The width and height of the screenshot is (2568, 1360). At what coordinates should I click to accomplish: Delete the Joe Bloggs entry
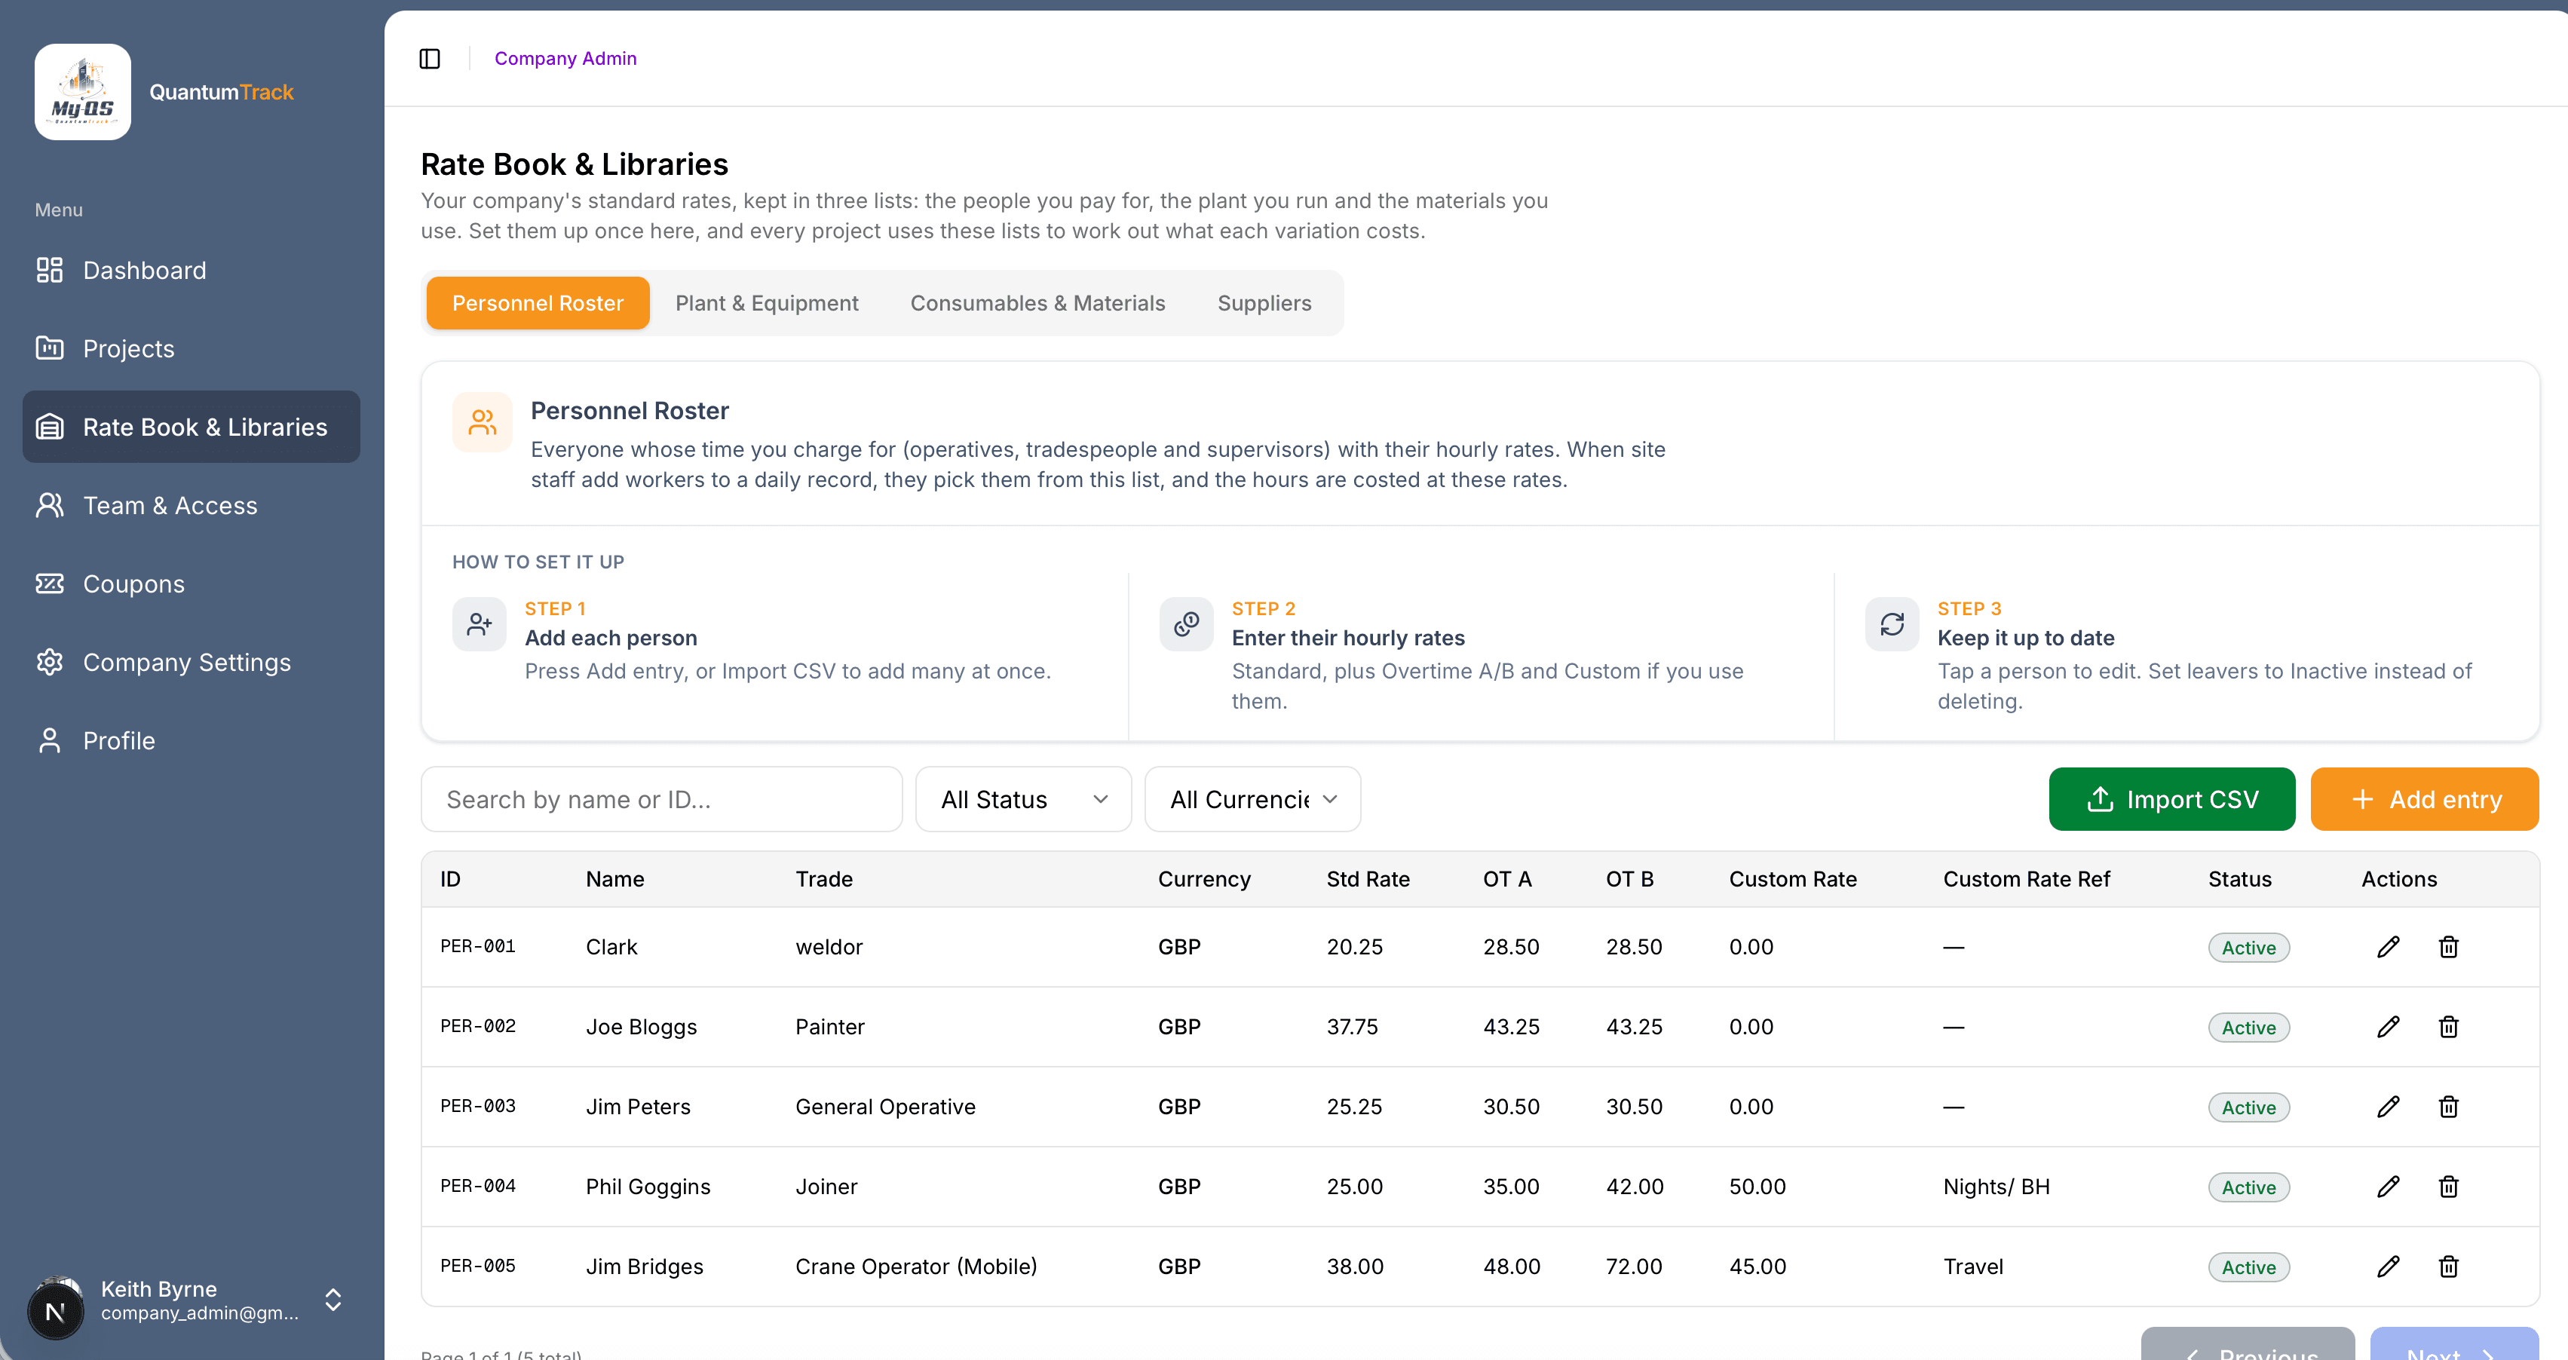(x=2448, y=1027)
